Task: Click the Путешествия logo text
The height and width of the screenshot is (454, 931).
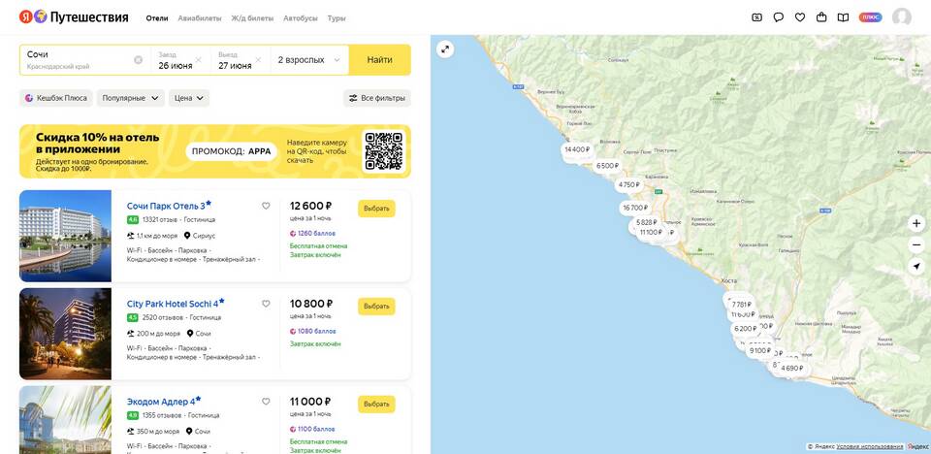Action: (x=89, y=17)
